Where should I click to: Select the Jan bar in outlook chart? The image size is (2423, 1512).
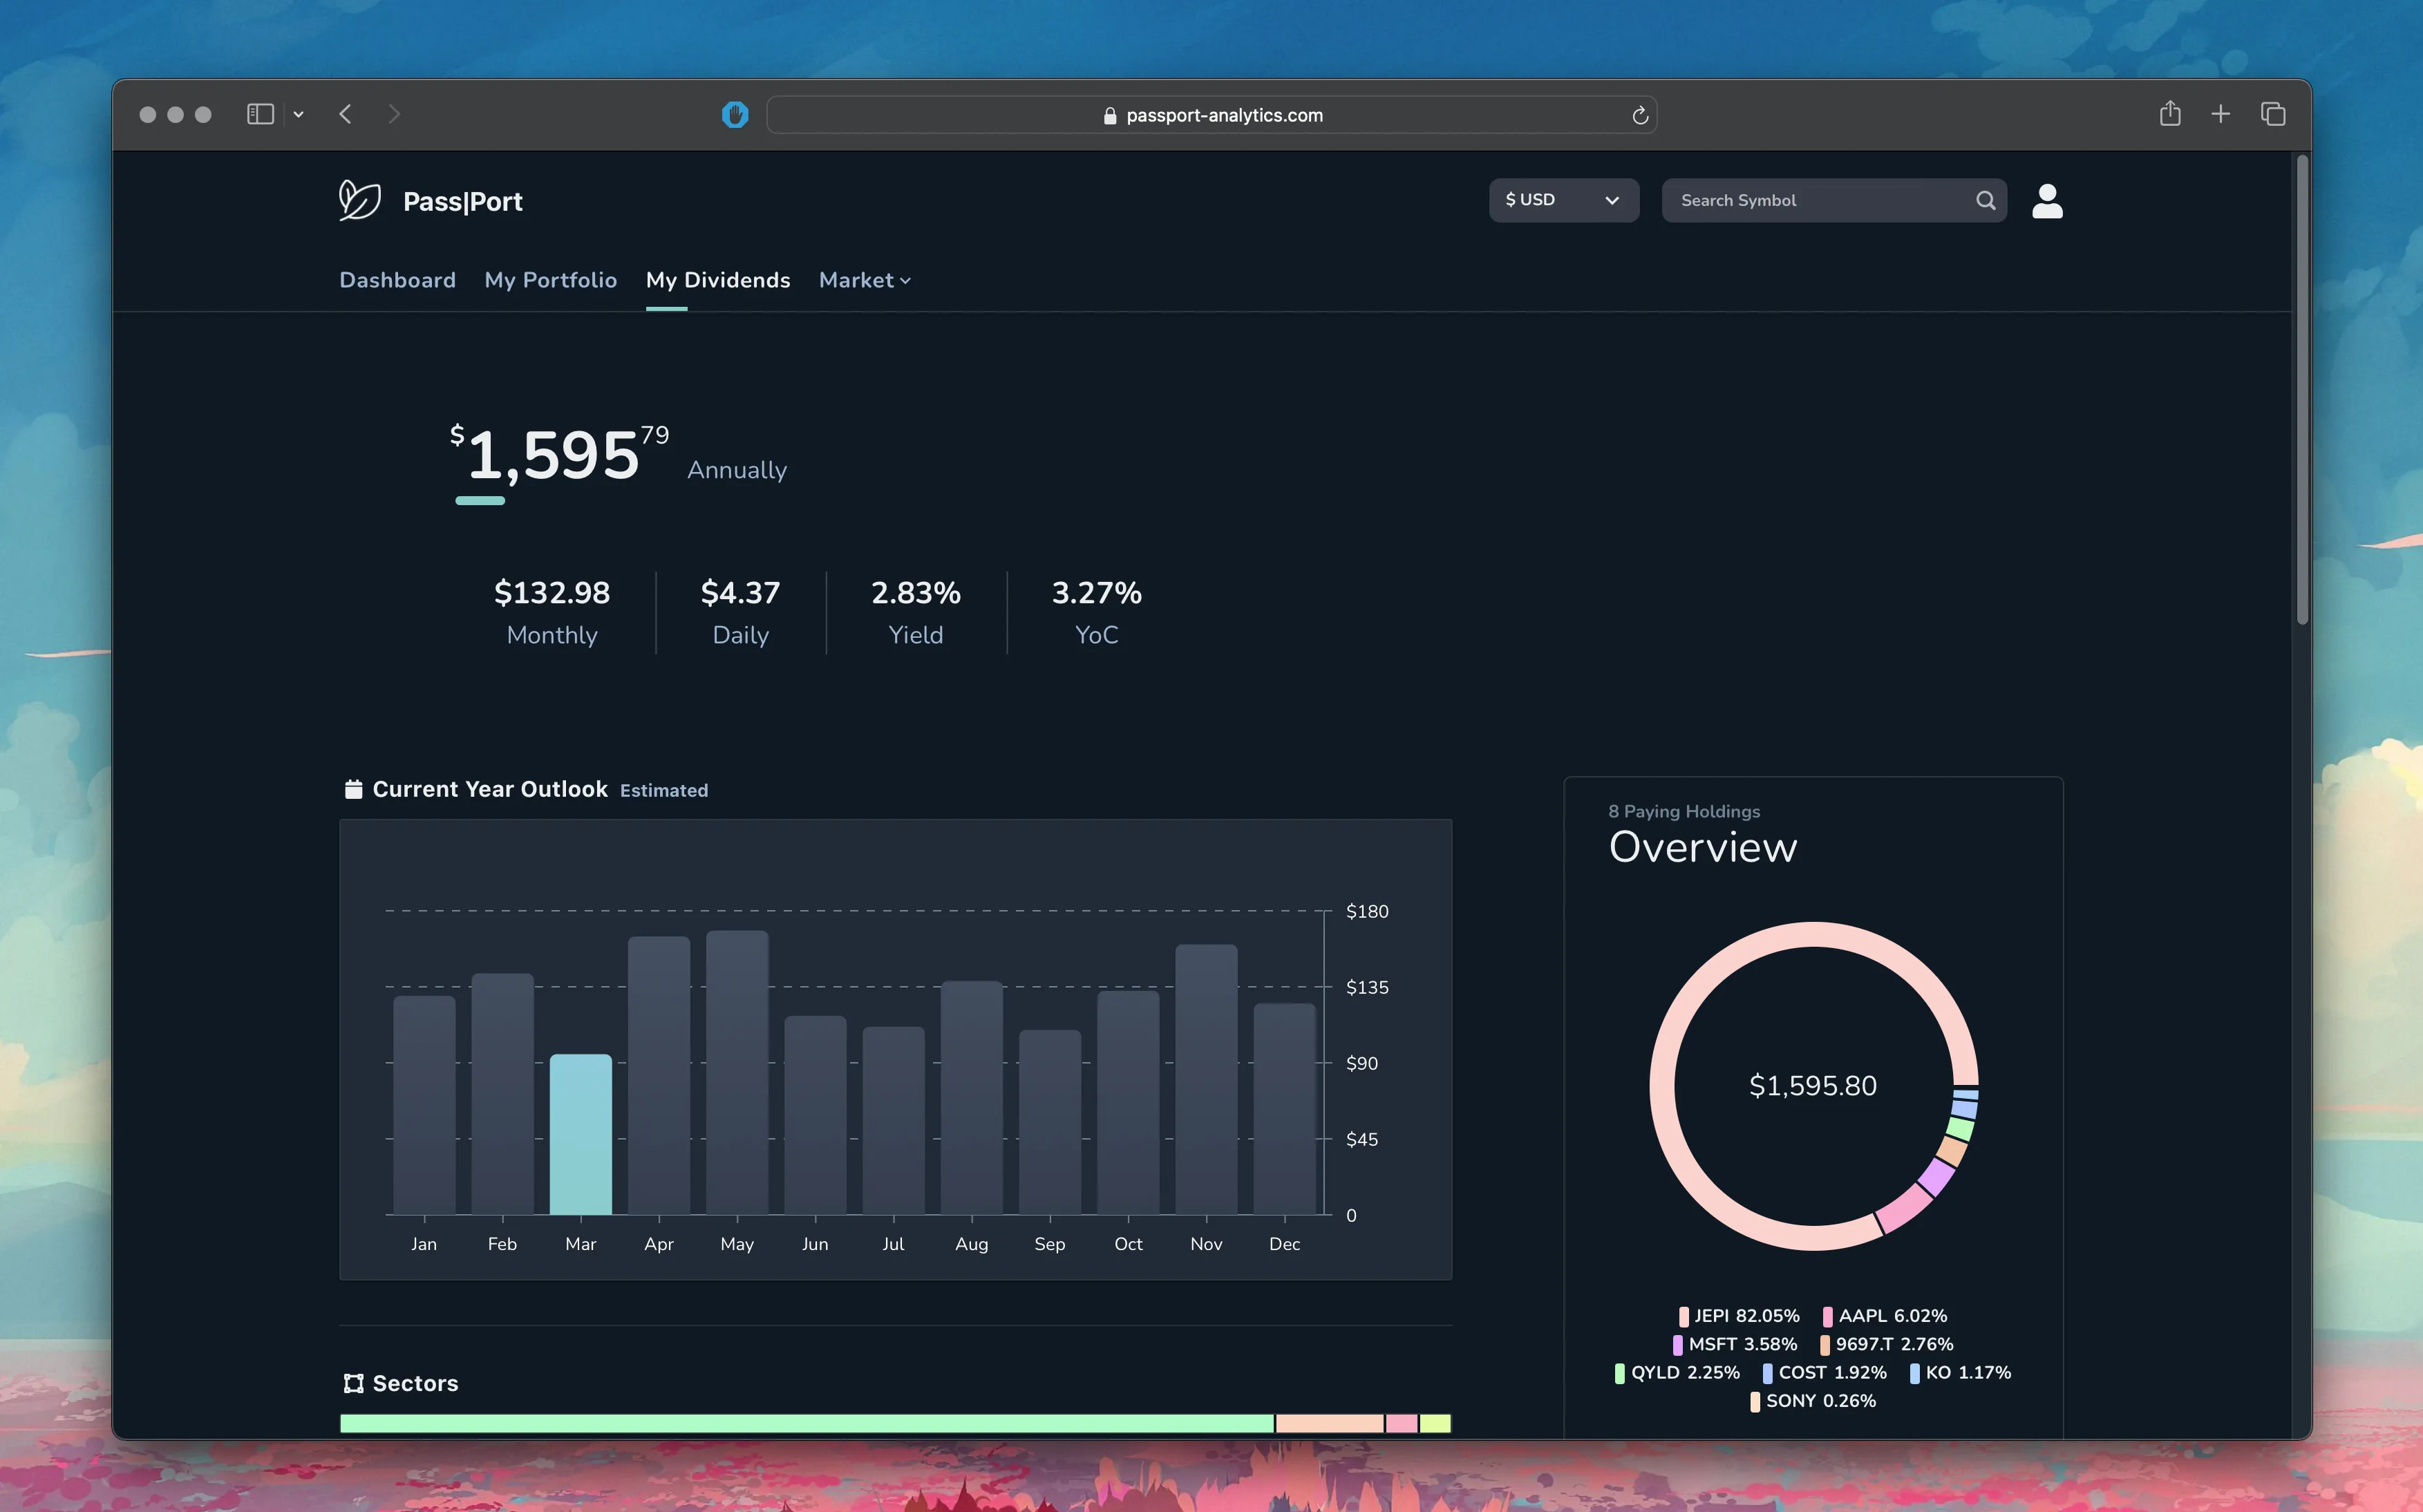(424, 1105)
